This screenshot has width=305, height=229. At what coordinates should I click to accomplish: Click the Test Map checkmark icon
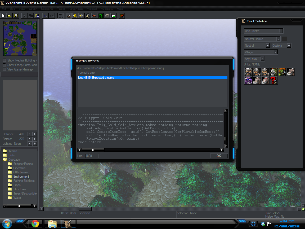tap(122, 16)
